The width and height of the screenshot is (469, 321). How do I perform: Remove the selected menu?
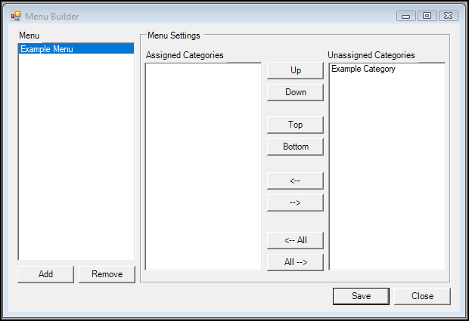107,274
